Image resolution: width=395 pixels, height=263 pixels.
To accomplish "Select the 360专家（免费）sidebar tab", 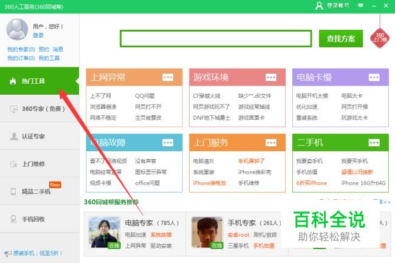I will (x=39, y=109).
